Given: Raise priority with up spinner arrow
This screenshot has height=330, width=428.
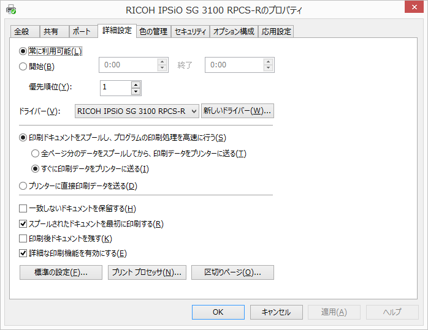Looking at the screenshot, I should (136, 84).
